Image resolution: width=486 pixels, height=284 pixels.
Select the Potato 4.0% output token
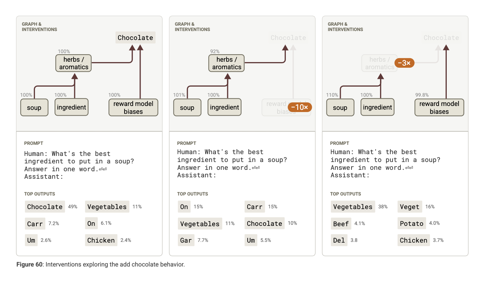tap(412, 224)
